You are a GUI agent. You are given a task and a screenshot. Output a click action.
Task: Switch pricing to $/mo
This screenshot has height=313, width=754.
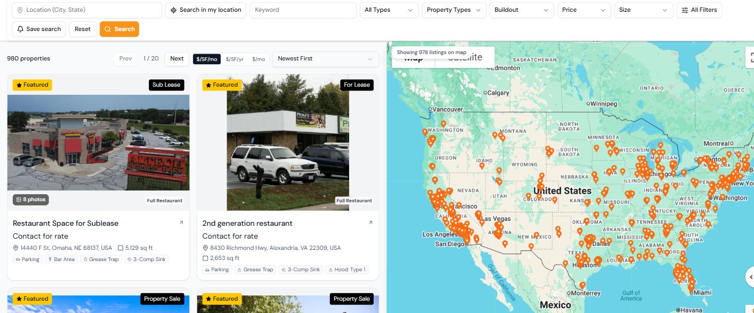(258, 59)
